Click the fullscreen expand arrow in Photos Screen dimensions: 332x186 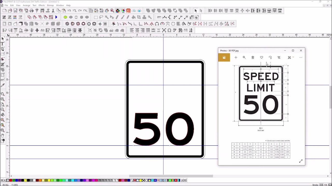[x=301, y=161]
